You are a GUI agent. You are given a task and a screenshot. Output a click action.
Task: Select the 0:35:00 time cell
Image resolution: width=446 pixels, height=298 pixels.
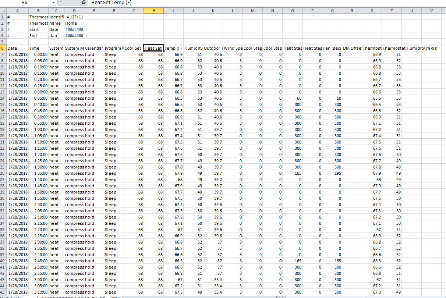tap(38, 98)
